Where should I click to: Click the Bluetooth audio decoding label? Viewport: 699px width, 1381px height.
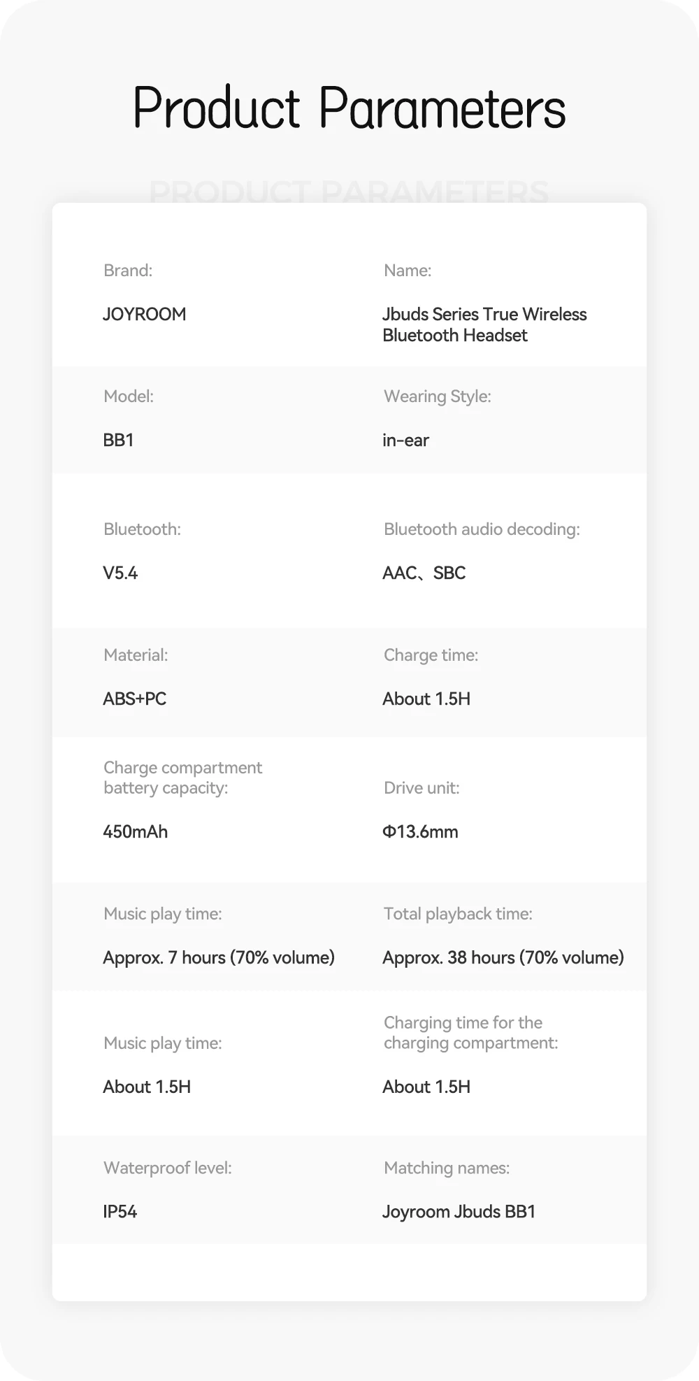pos(482,529)
